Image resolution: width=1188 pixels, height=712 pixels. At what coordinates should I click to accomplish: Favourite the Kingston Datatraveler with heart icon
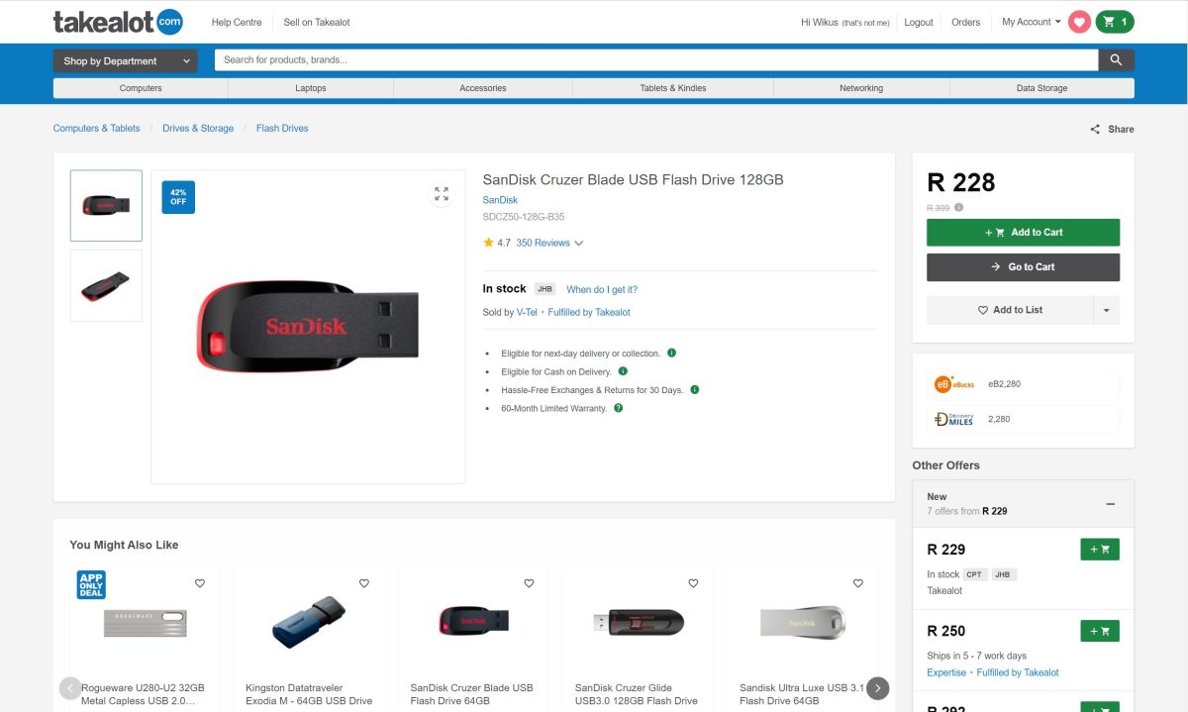pos(363,583)
